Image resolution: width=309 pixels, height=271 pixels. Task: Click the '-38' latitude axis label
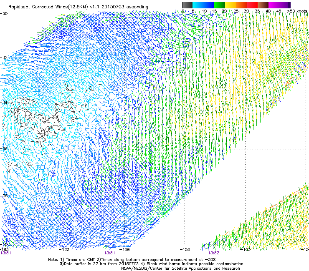[x=4, y=196]
